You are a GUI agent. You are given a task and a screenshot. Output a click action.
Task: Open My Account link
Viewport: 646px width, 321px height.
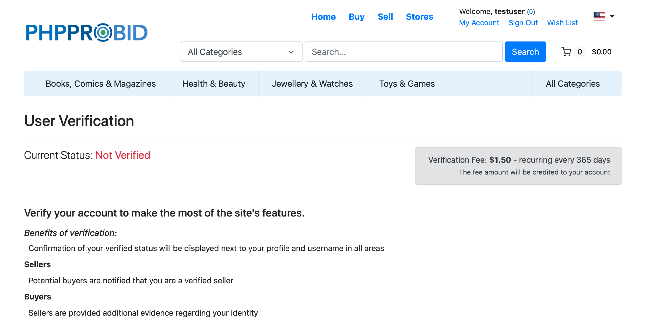479,23
